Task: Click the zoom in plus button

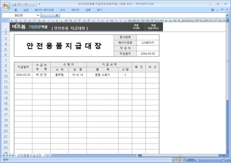Action: (223, 160)
